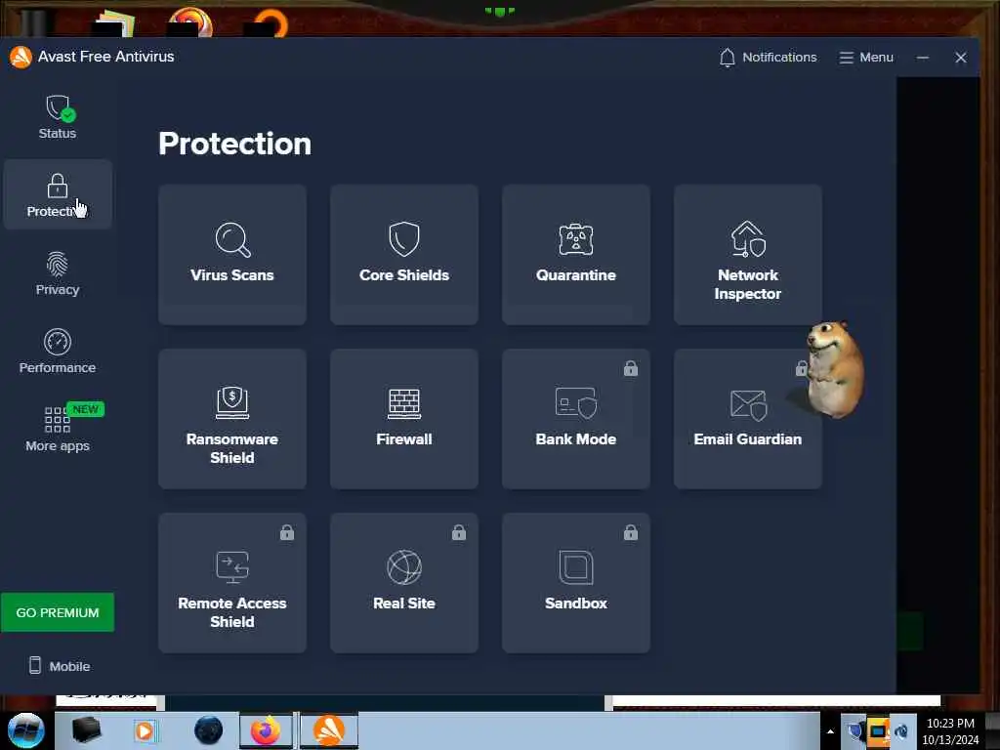Click the padlock on Bank Mode tile
The width and height of the screenshot is (1000, 750).
coord(631,368)
